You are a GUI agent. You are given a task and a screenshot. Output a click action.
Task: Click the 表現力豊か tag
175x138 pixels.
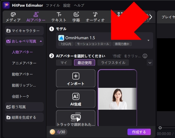click(x=122, y=44)
